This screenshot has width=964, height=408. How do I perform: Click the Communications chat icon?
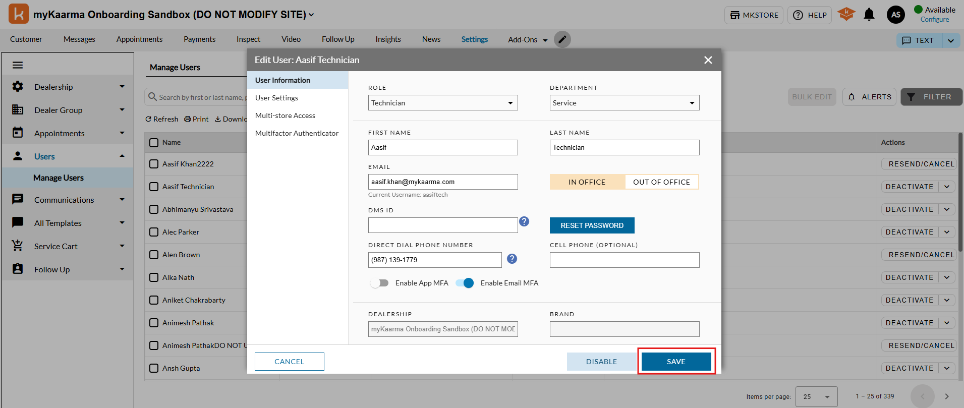tap(18, 199)
